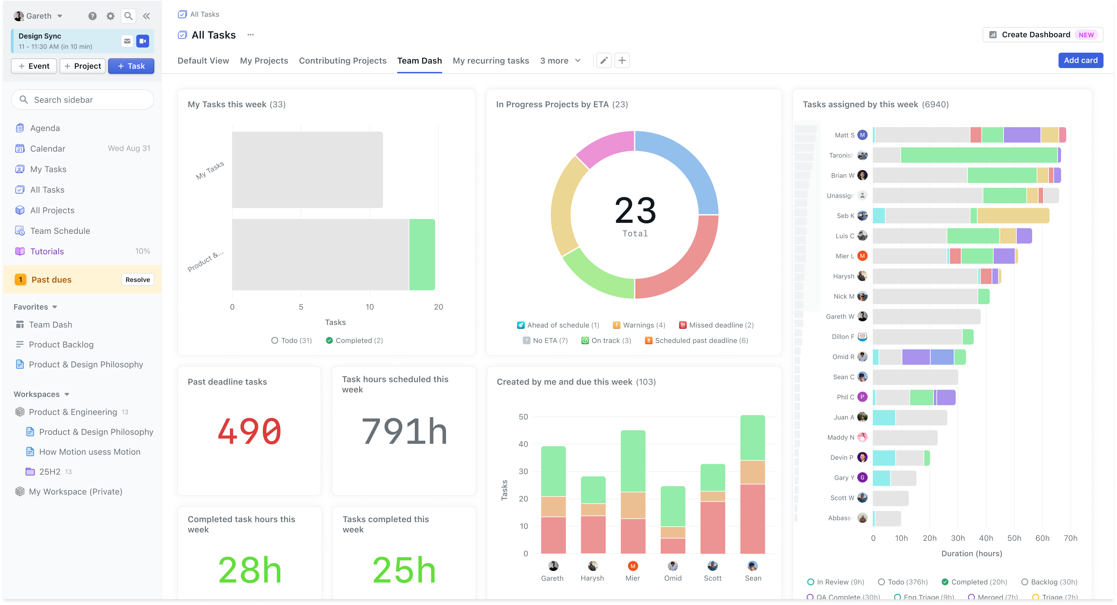Join Design Sync video call icon

point(143,41)
